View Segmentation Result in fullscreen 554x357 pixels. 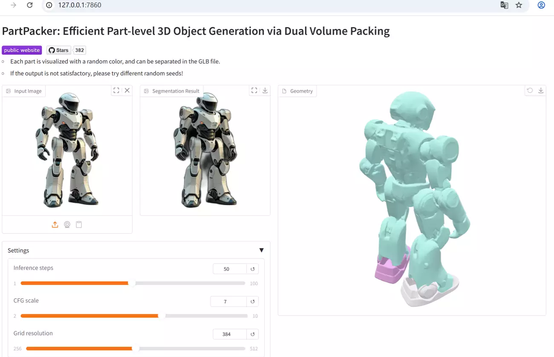(x=254, y=90)
